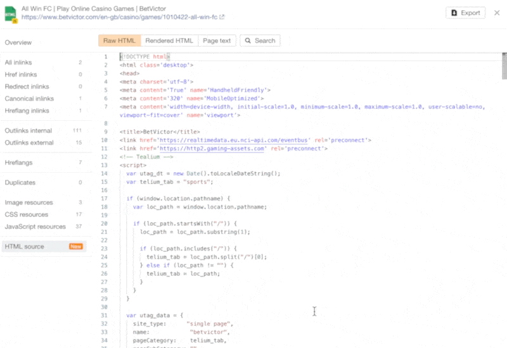View Outlinks internal list

pos(27,130)
